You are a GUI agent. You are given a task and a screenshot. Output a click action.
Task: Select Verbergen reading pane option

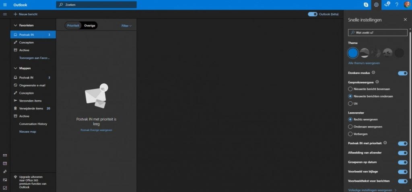click(350, 134)
